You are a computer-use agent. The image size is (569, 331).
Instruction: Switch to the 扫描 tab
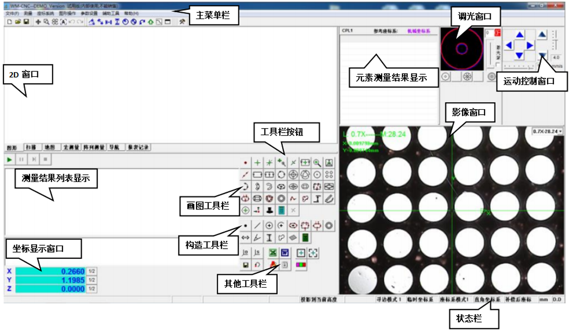pos(31,147)
